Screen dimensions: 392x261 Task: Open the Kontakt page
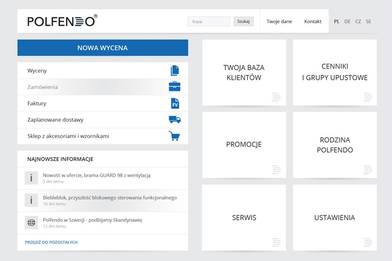(x=313, y=22)
